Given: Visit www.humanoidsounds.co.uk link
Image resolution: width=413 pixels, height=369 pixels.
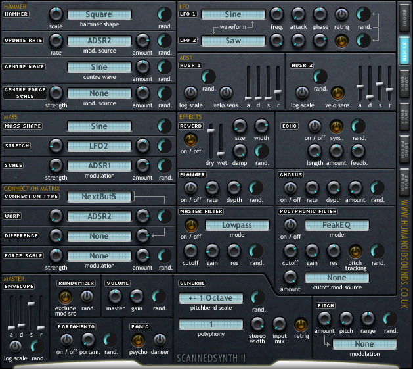Looking at the screenshot, I should [404, 254].
